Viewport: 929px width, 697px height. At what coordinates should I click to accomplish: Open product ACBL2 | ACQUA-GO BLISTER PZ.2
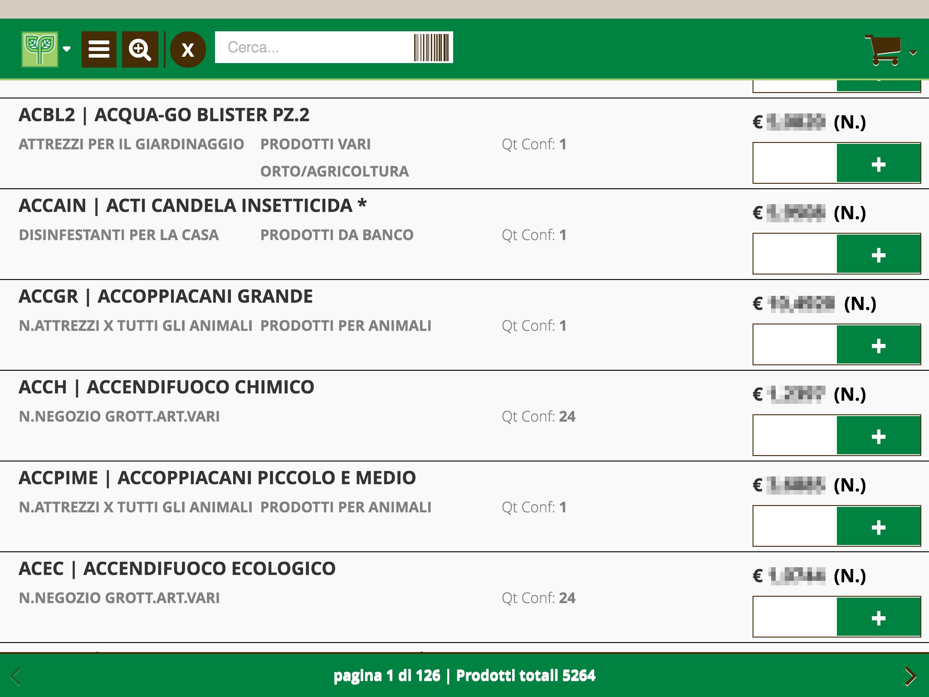click(x=164, y=115)
